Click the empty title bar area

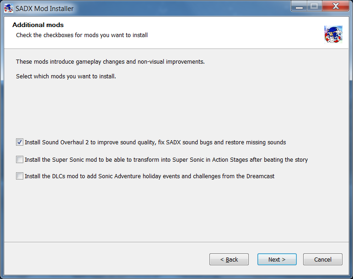[180, 9]
